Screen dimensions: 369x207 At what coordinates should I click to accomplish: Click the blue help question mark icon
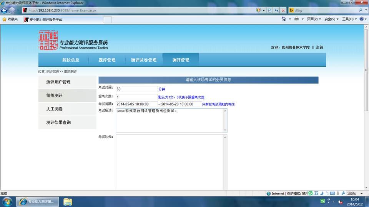point(361,19)
